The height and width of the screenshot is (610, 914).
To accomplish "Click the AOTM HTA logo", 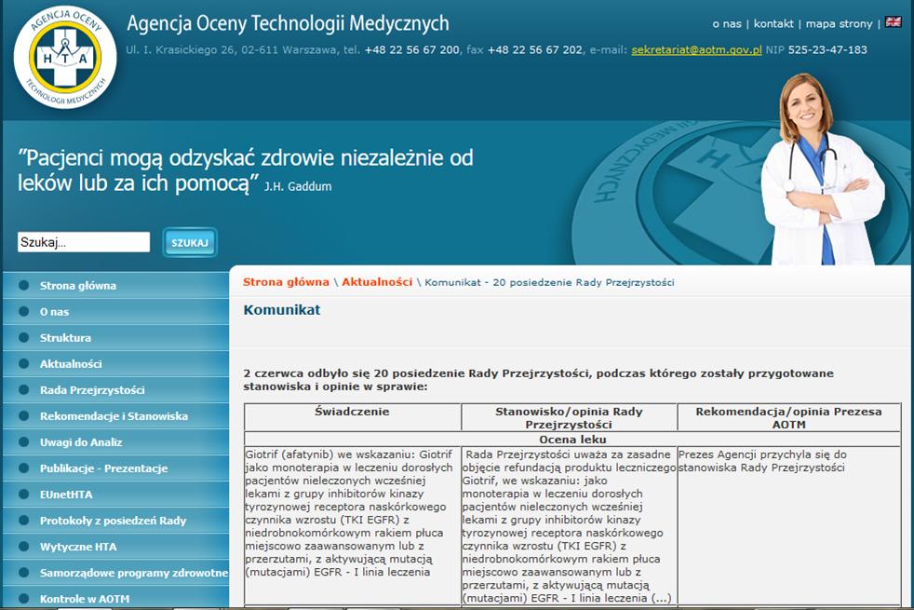I will click(65, 58).
